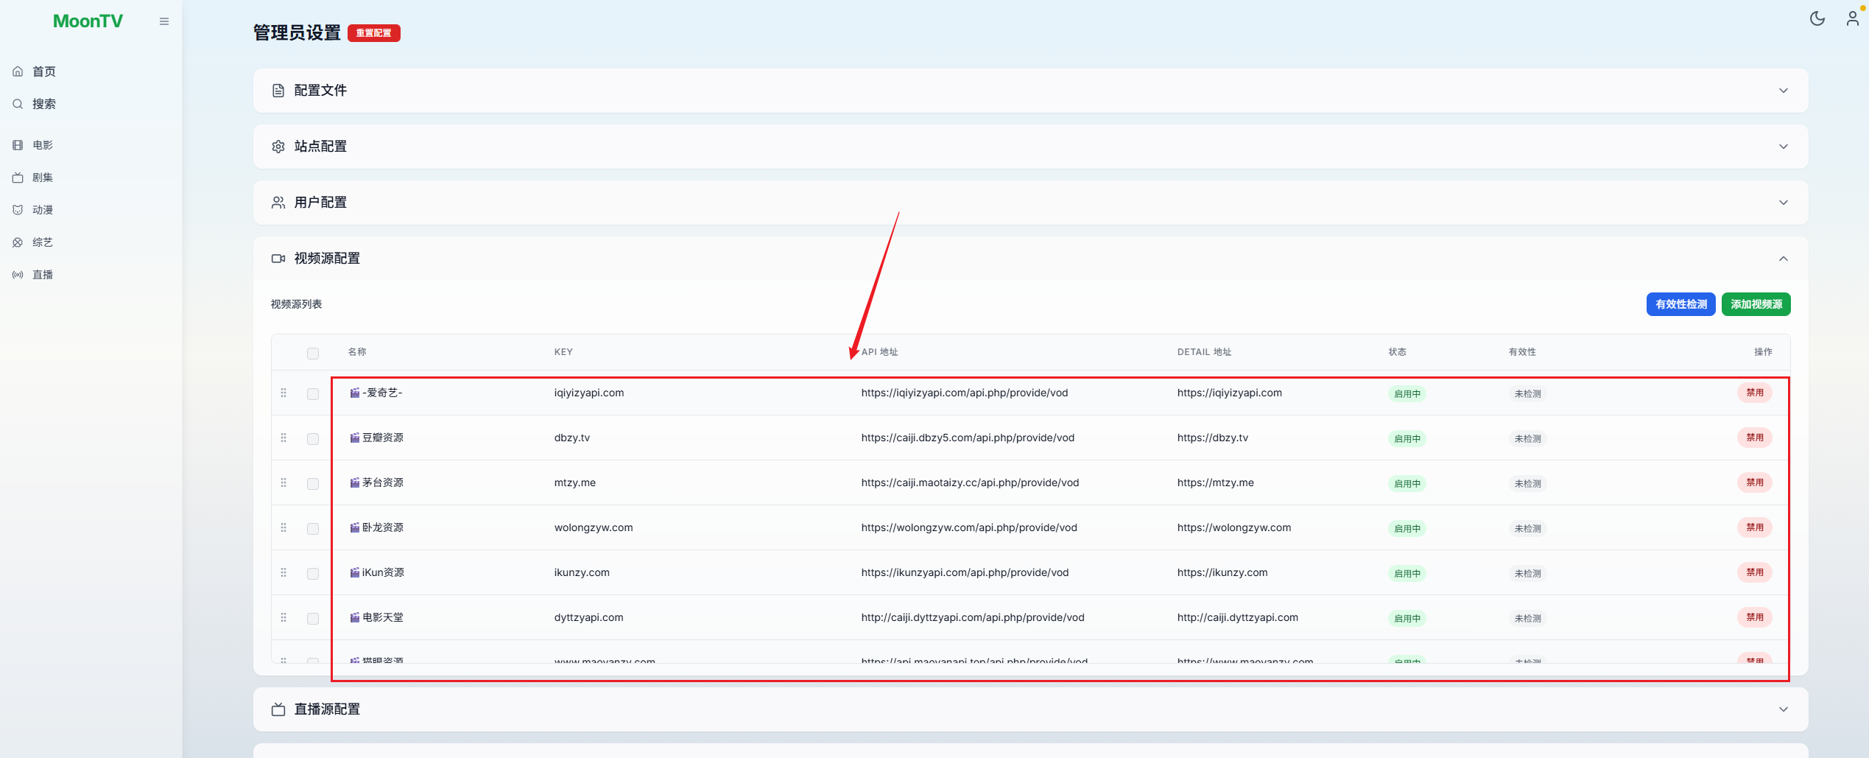1869x758 pixels.
Task: Click the 站点配置 gear icon
Action: [278, 147]
